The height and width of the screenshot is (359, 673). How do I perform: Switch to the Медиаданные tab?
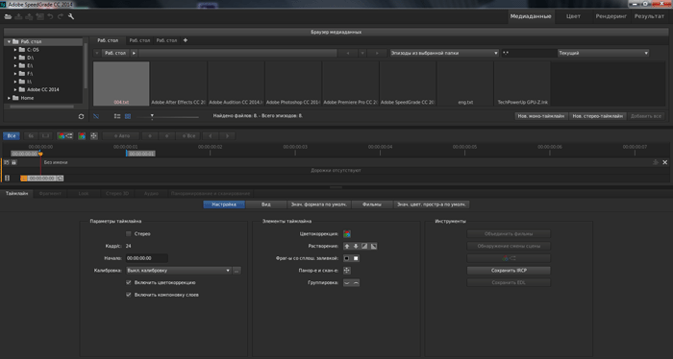(x=531, y=16)
